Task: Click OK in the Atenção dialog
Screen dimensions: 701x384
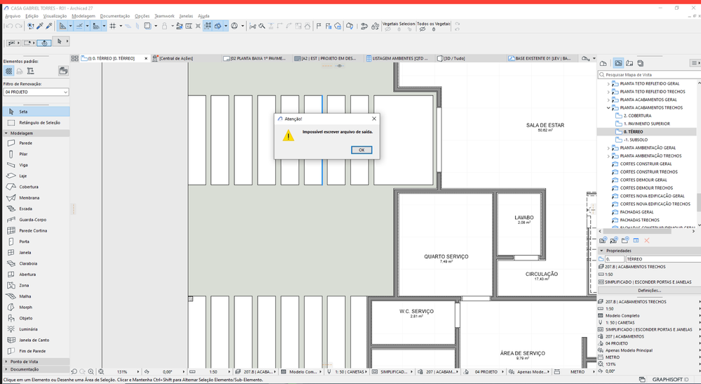Action: [x=361, y=150]
